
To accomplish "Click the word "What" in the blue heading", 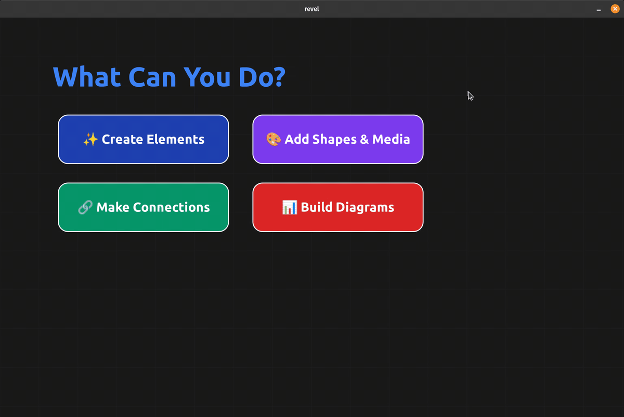I will pos(87,76).
